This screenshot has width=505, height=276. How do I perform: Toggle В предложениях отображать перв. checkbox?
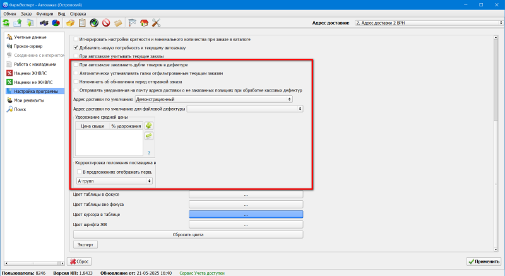80,172
